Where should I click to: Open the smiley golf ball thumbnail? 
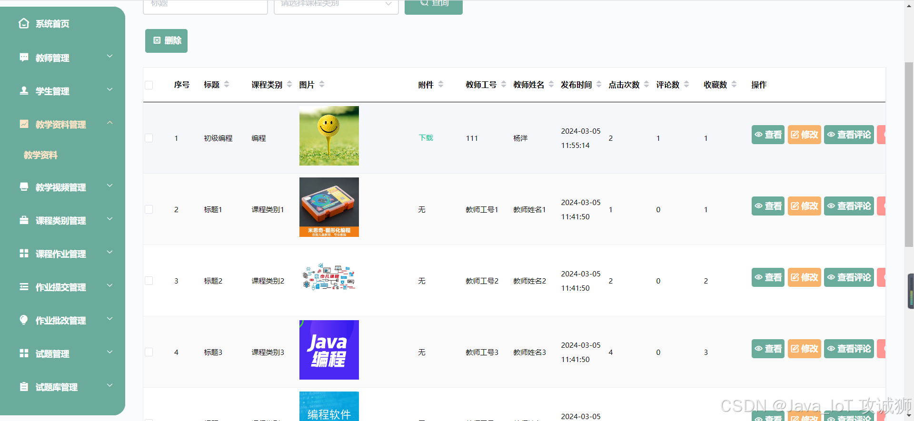pos(329,136)
